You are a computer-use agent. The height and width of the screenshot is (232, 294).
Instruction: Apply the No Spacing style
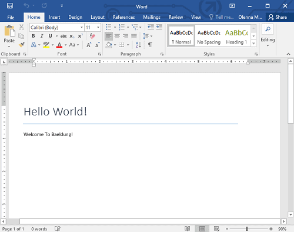[x=209, y=36]
